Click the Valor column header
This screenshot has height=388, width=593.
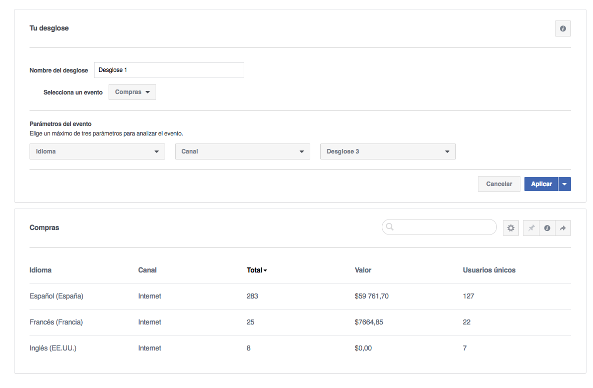363,270
